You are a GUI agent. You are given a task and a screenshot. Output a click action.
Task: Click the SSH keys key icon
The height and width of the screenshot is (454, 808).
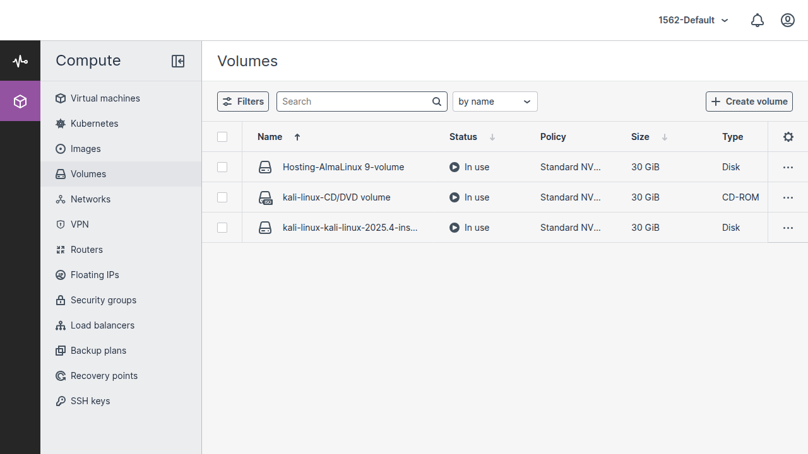coord(61,401)
